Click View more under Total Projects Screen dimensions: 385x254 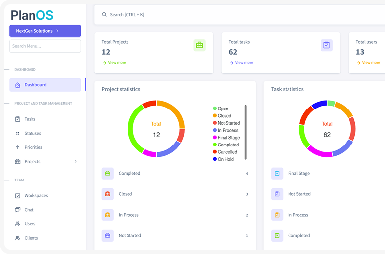117,63
